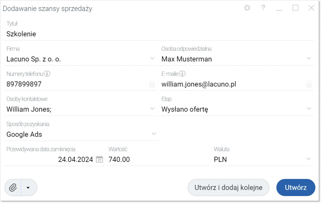Click the lock icon in e-mail field
321x203 pixels.
pyautogui.click(x=309, y=84)
